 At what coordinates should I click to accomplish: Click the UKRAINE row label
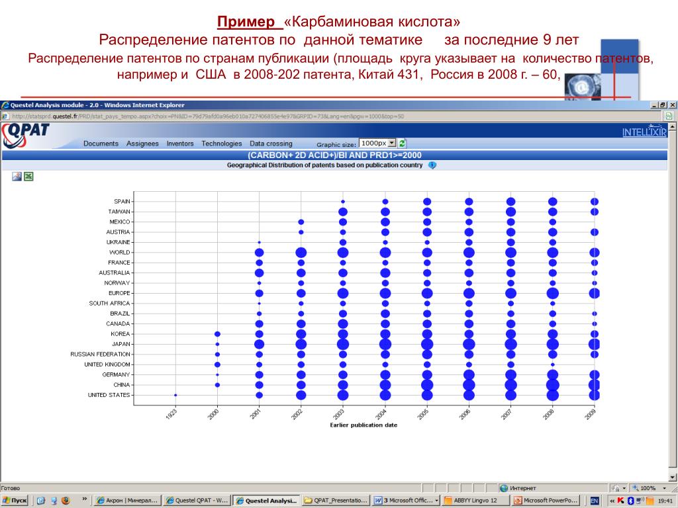pos(118,242)
